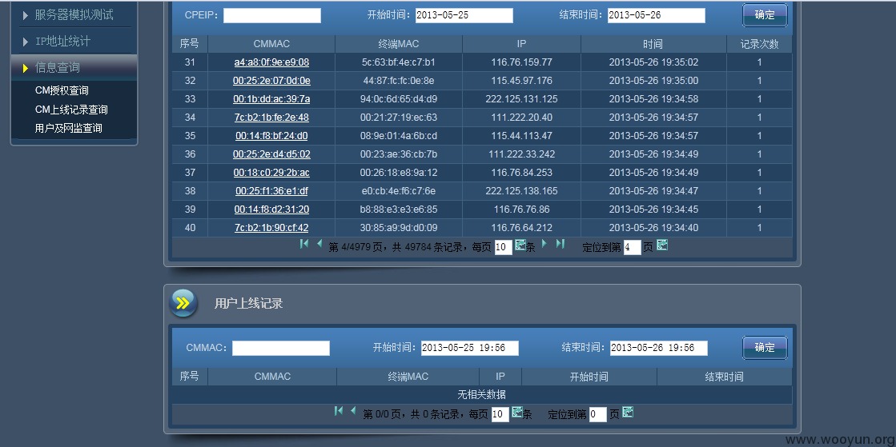Image resolution: width=896 pixels, height=447 pixels.
Task: Apply per-page count icon in top table
Action: click(x=520, y=245)
